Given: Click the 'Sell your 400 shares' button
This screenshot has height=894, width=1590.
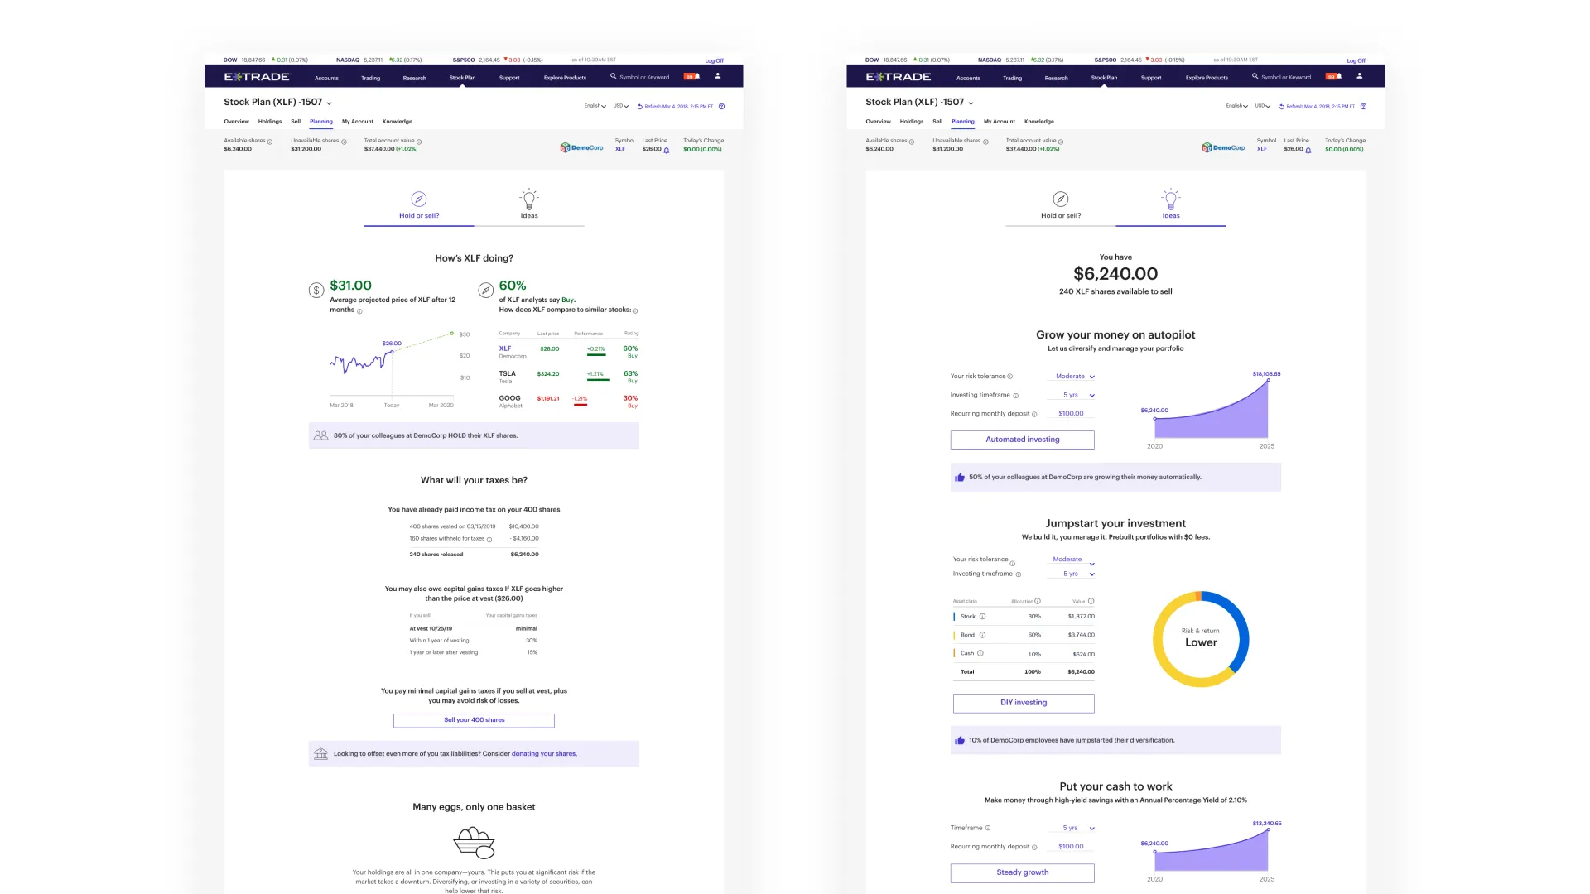Looking at the screenshot, I should tap(474, 720).
